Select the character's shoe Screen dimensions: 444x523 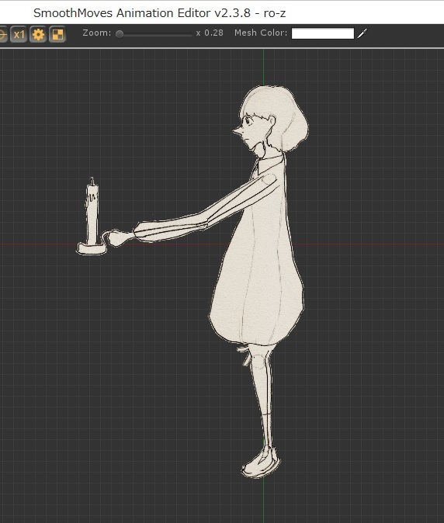click(x=261, y=462)
